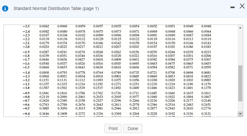Click the value 0.0174 in row −2.1

62,43
